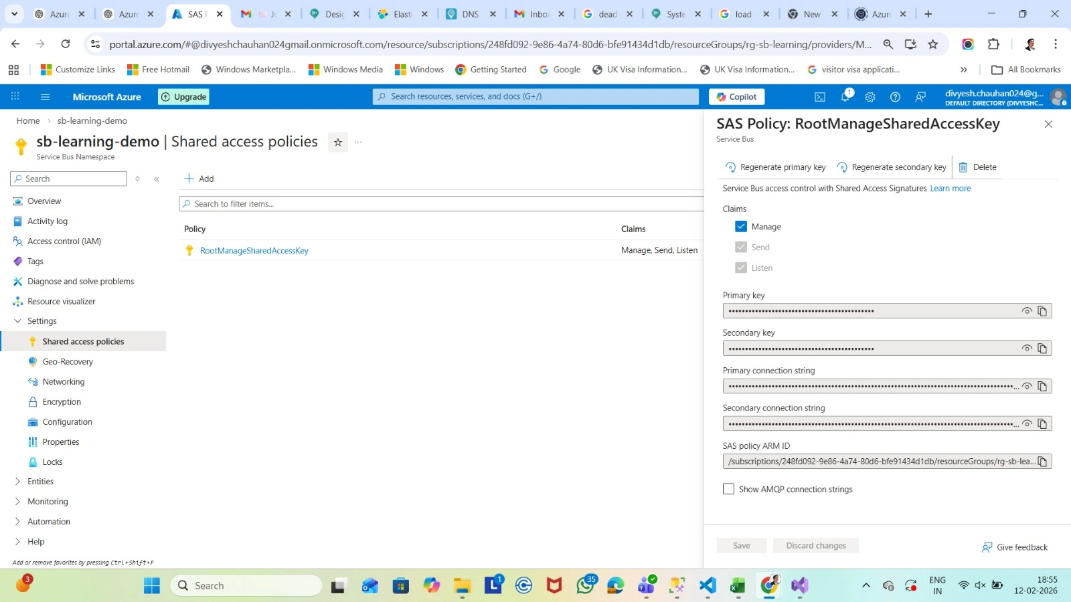Viewport: 1071px width, 602px height.
Task: Reveal the Secondary key value
Action: click(1027, 348)
